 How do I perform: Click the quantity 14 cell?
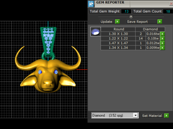141,38
